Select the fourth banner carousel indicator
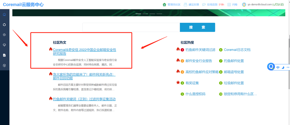This screenshot has height=125, width=290. [160, 14]
